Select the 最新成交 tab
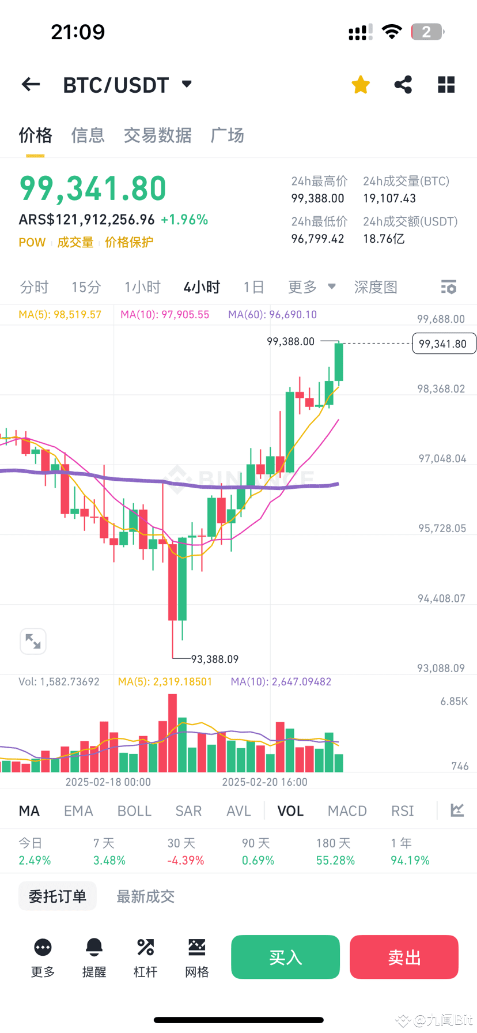The height and width of the screenshot is (1033, 477). pos(145,896)
